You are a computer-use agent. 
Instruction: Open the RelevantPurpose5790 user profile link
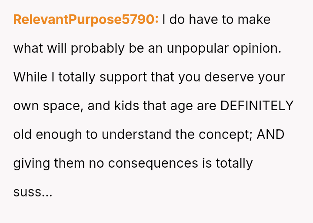click(86, 20)
